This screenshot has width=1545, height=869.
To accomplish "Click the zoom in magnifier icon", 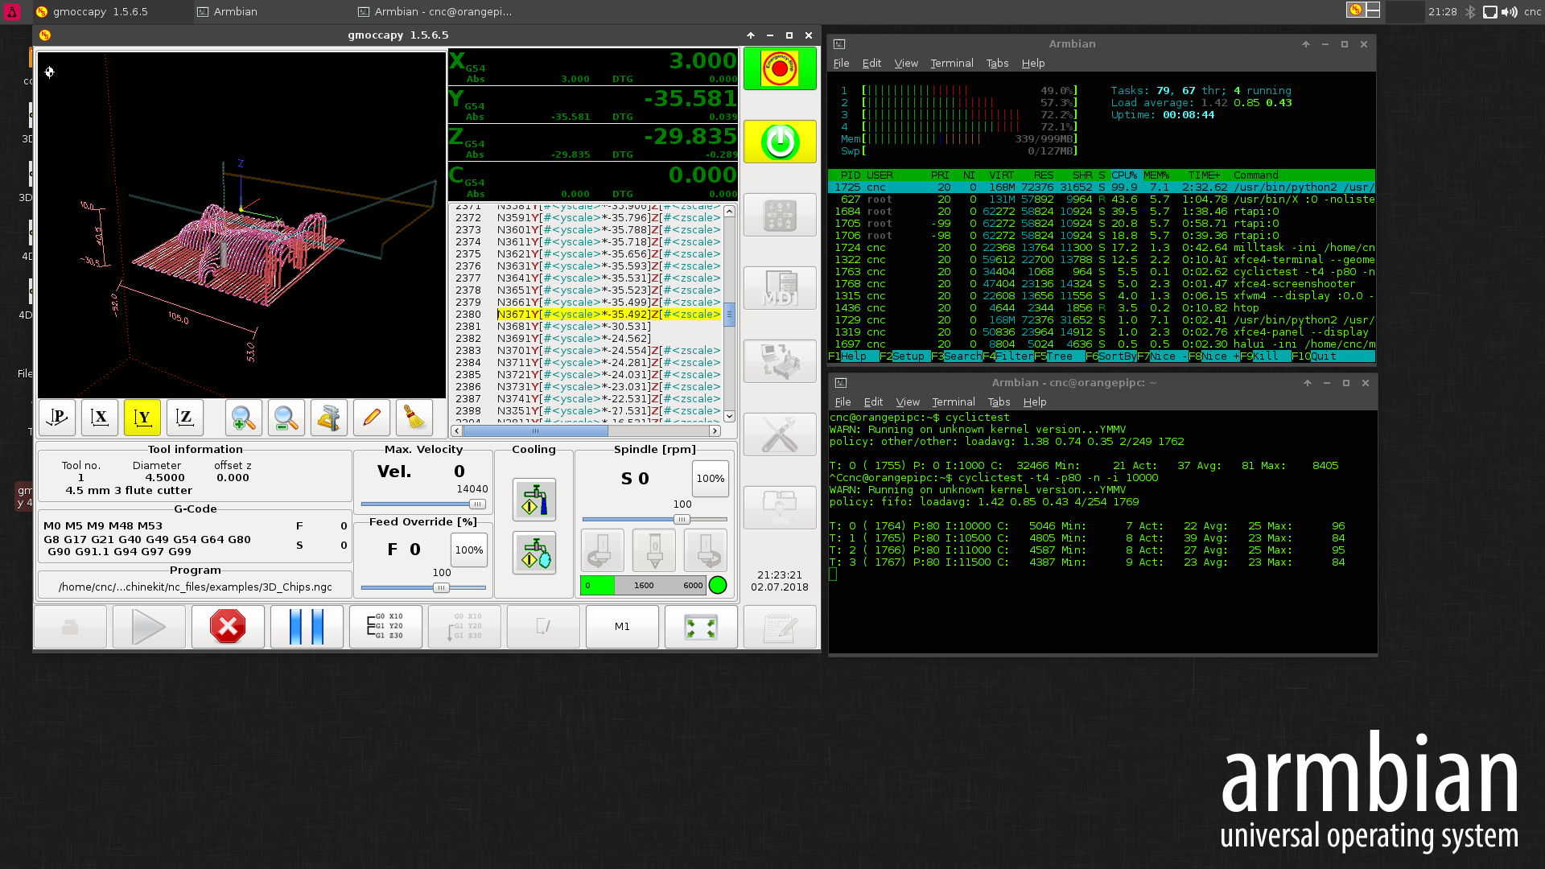I will (243, 418).
